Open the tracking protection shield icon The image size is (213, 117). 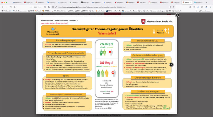53,7
